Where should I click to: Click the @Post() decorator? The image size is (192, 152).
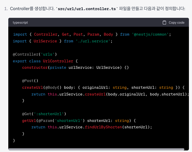pyautogui.click(x=30, y=81)
